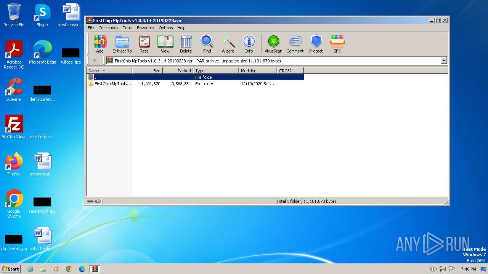
Task: Open the View file tool
Action: pos(165,44)
